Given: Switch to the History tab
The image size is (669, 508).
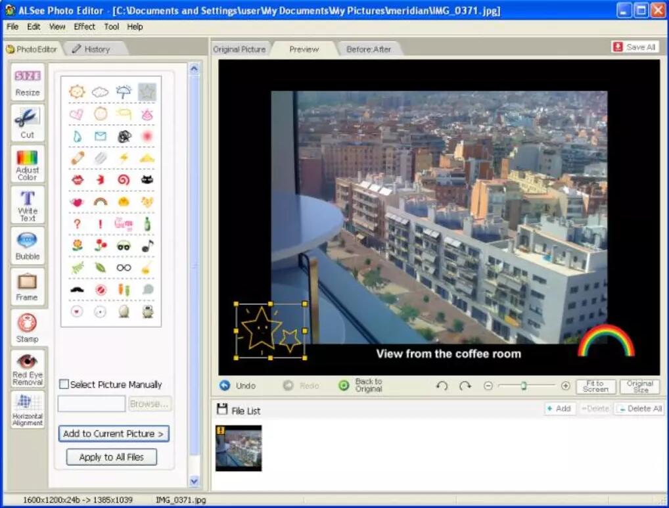Looking at the screenshot, I should tap(91, 49).
